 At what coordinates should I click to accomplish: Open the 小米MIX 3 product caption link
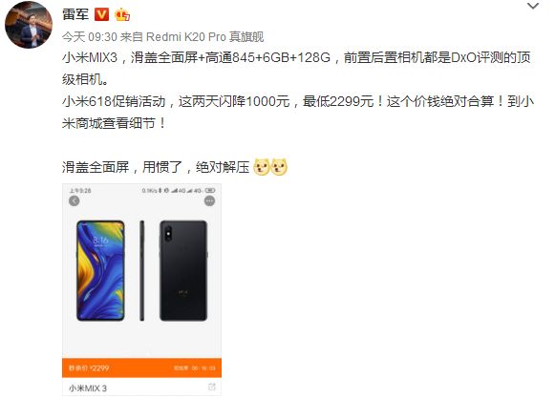coord(88,388)
